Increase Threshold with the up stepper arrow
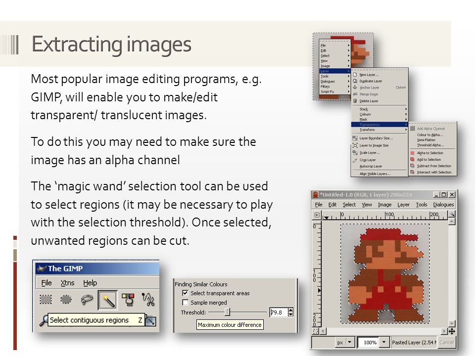This screenshot has height=356, width=475. (x=290, y=310)
